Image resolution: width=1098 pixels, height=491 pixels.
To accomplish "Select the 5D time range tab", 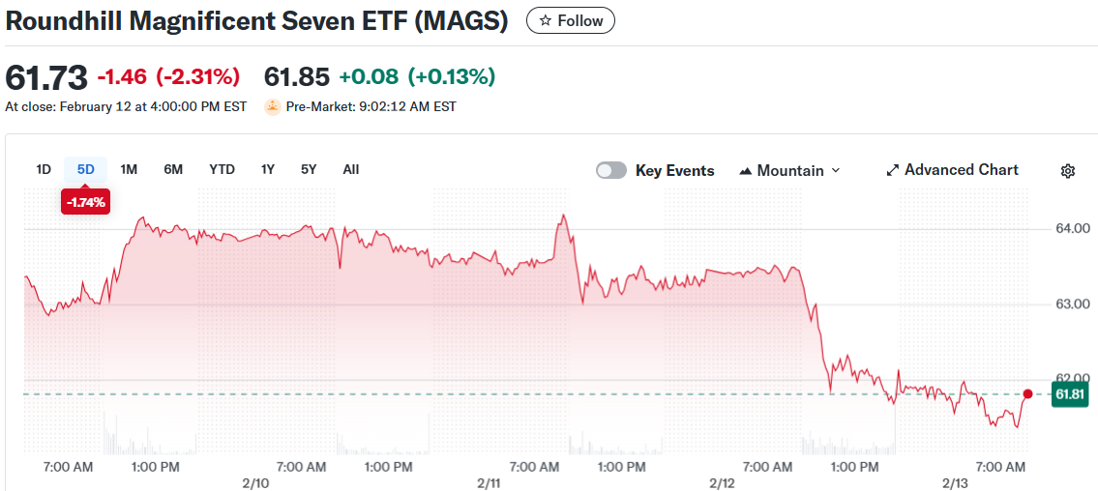I will pos(86,169).
